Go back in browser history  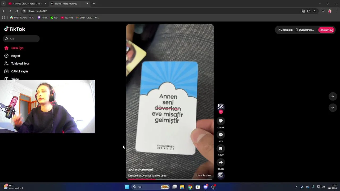click(4, 11)
